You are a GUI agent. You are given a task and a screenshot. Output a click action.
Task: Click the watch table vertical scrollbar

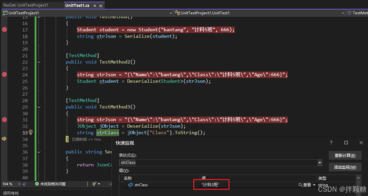[x=358, y=185]
